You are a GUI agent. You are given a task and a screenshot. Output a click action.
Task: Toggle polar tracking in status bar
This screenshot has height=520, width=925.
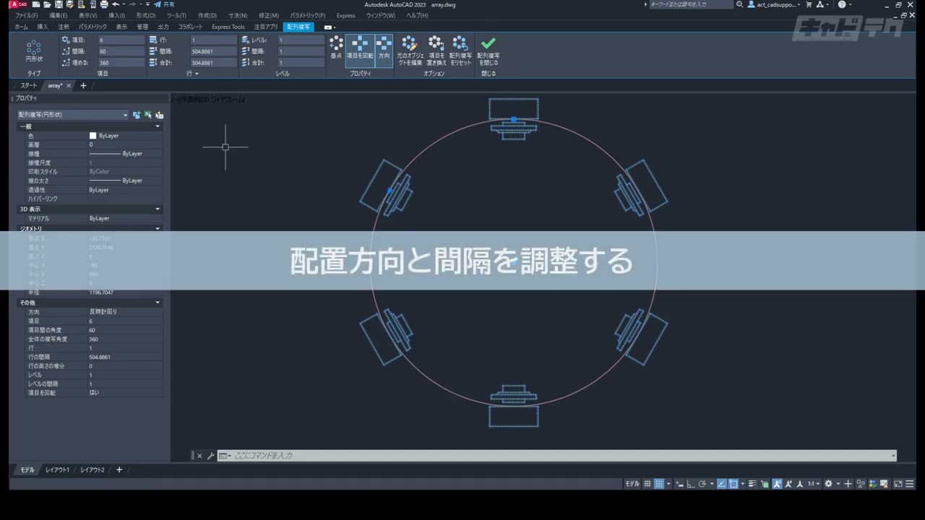(x=702, y=484)
